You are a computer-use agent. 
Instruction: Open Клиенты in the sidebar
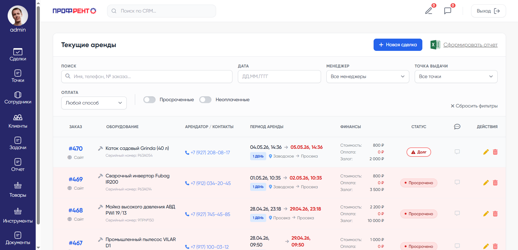(x=18, y=121)
